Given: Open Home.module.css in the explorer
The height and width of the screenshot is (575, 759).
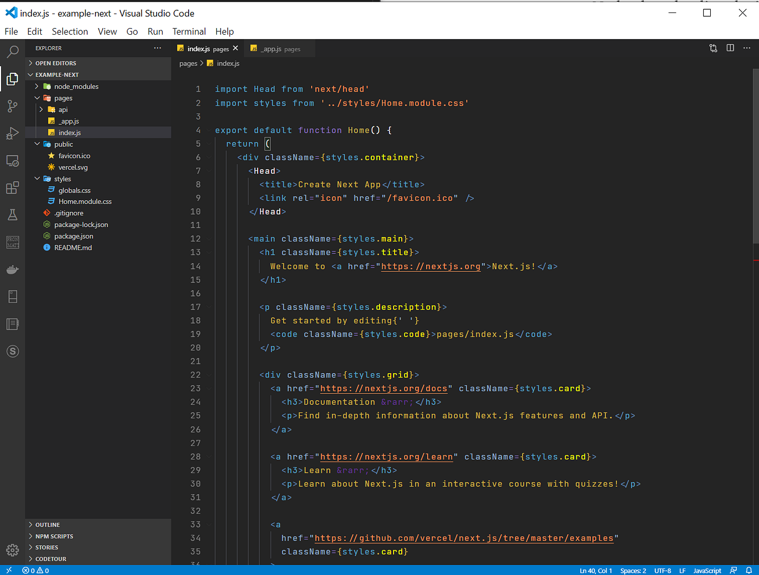Looking at the screenshot, I should 98,202.
